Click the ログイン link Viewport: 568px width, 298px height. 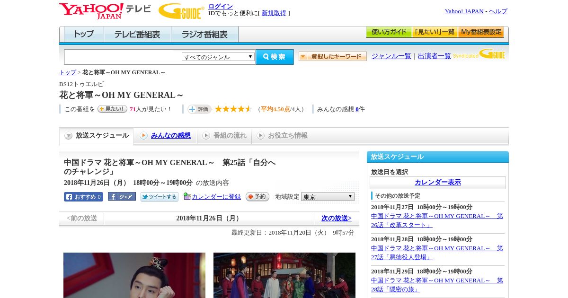221,6
